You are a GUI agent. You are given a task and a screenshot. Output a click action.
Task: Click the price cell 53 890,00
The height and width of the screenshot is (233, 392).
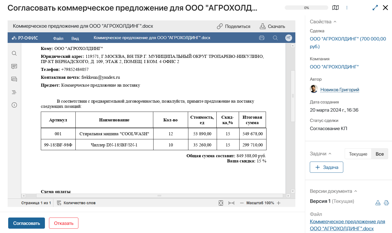click(202, 134)
